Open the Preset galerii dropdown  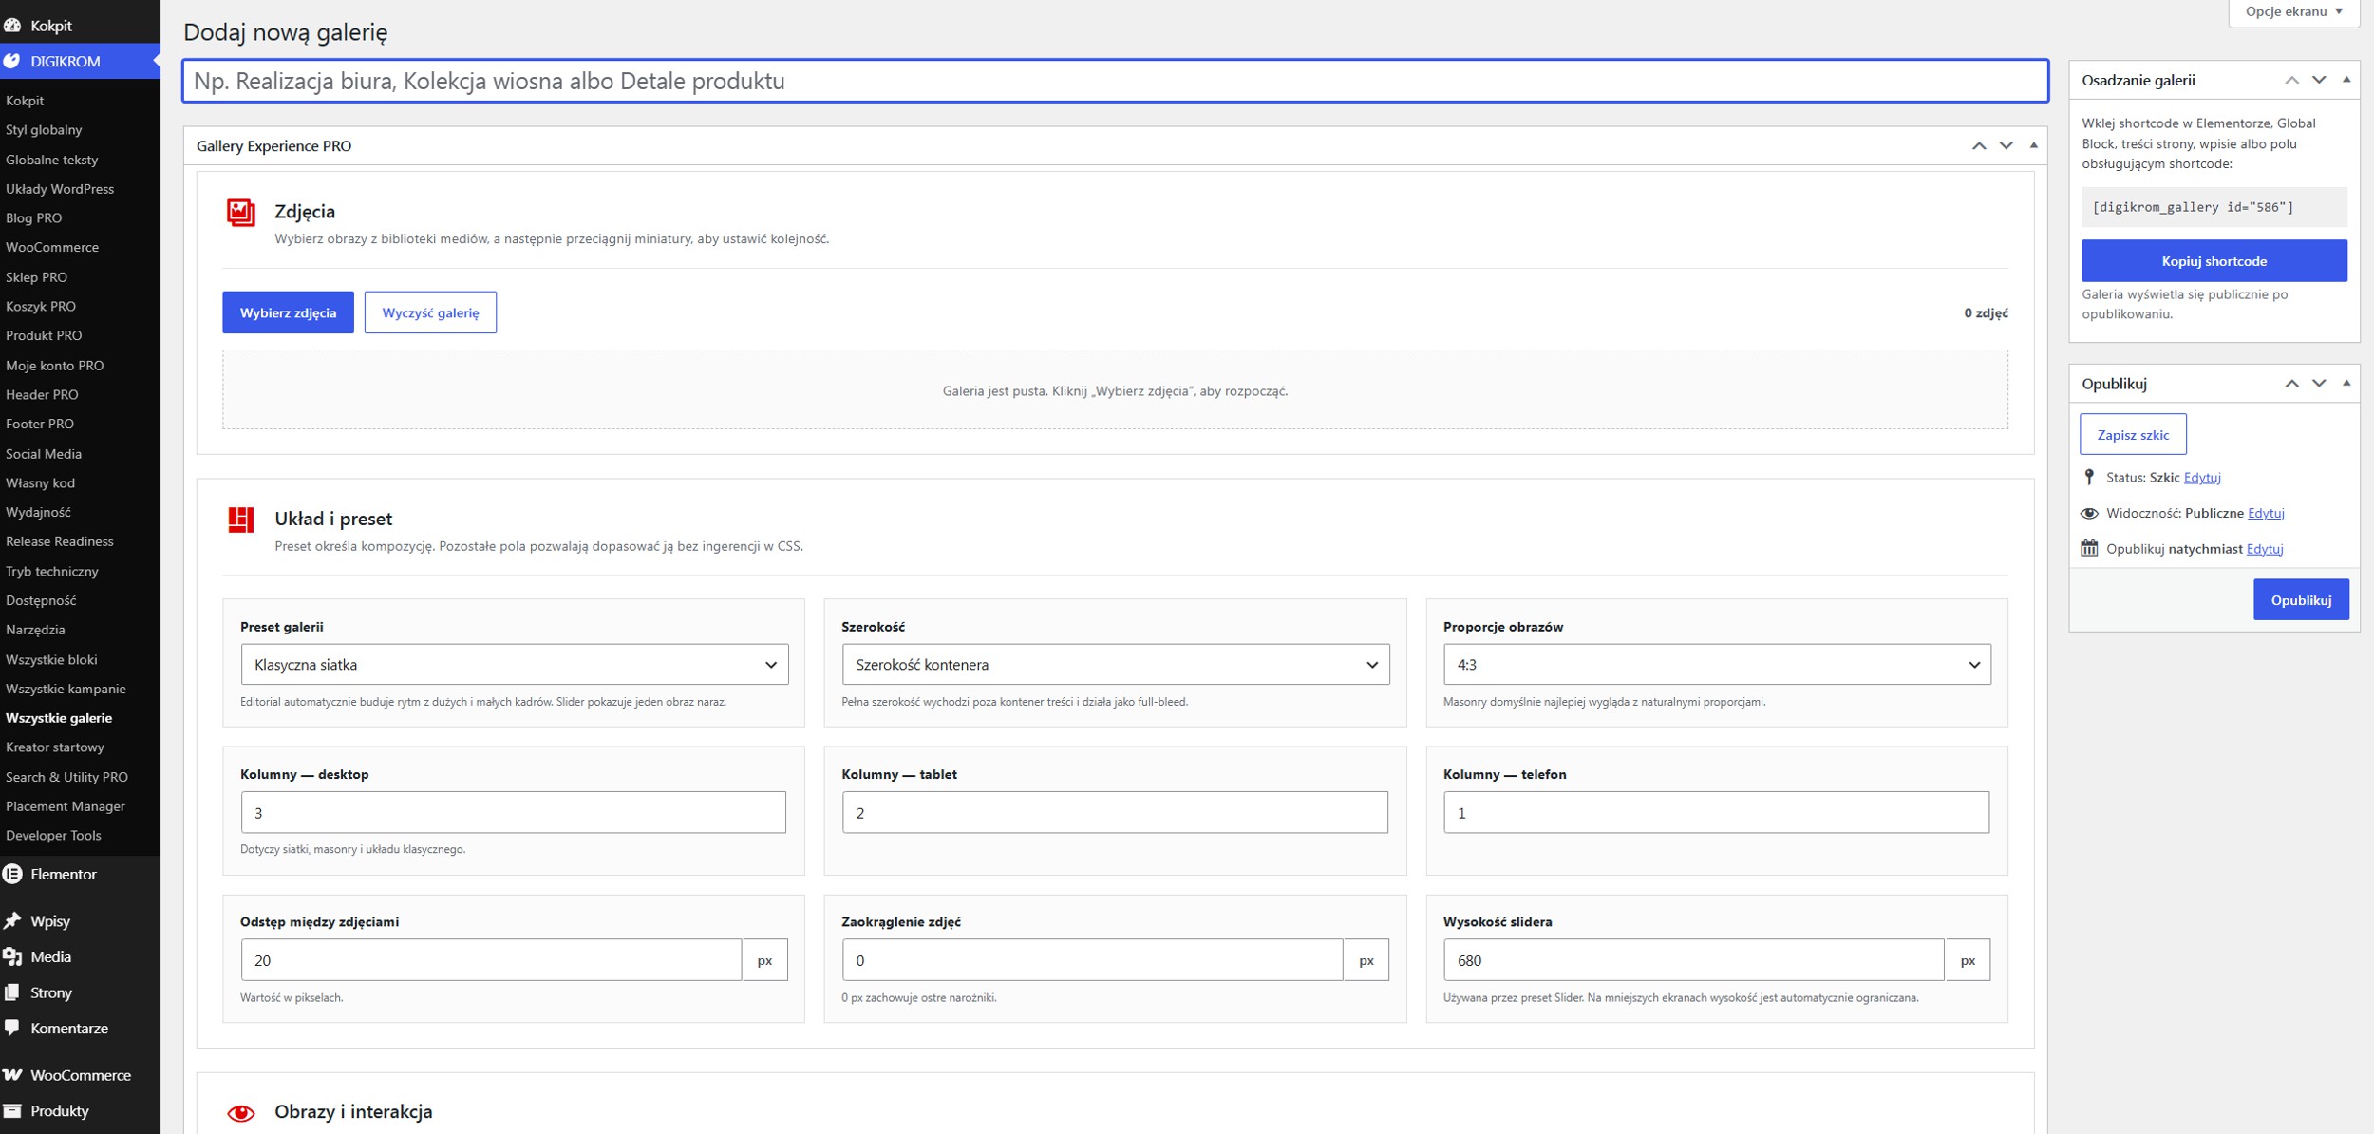pyautogui.click(x=514, y=664)
